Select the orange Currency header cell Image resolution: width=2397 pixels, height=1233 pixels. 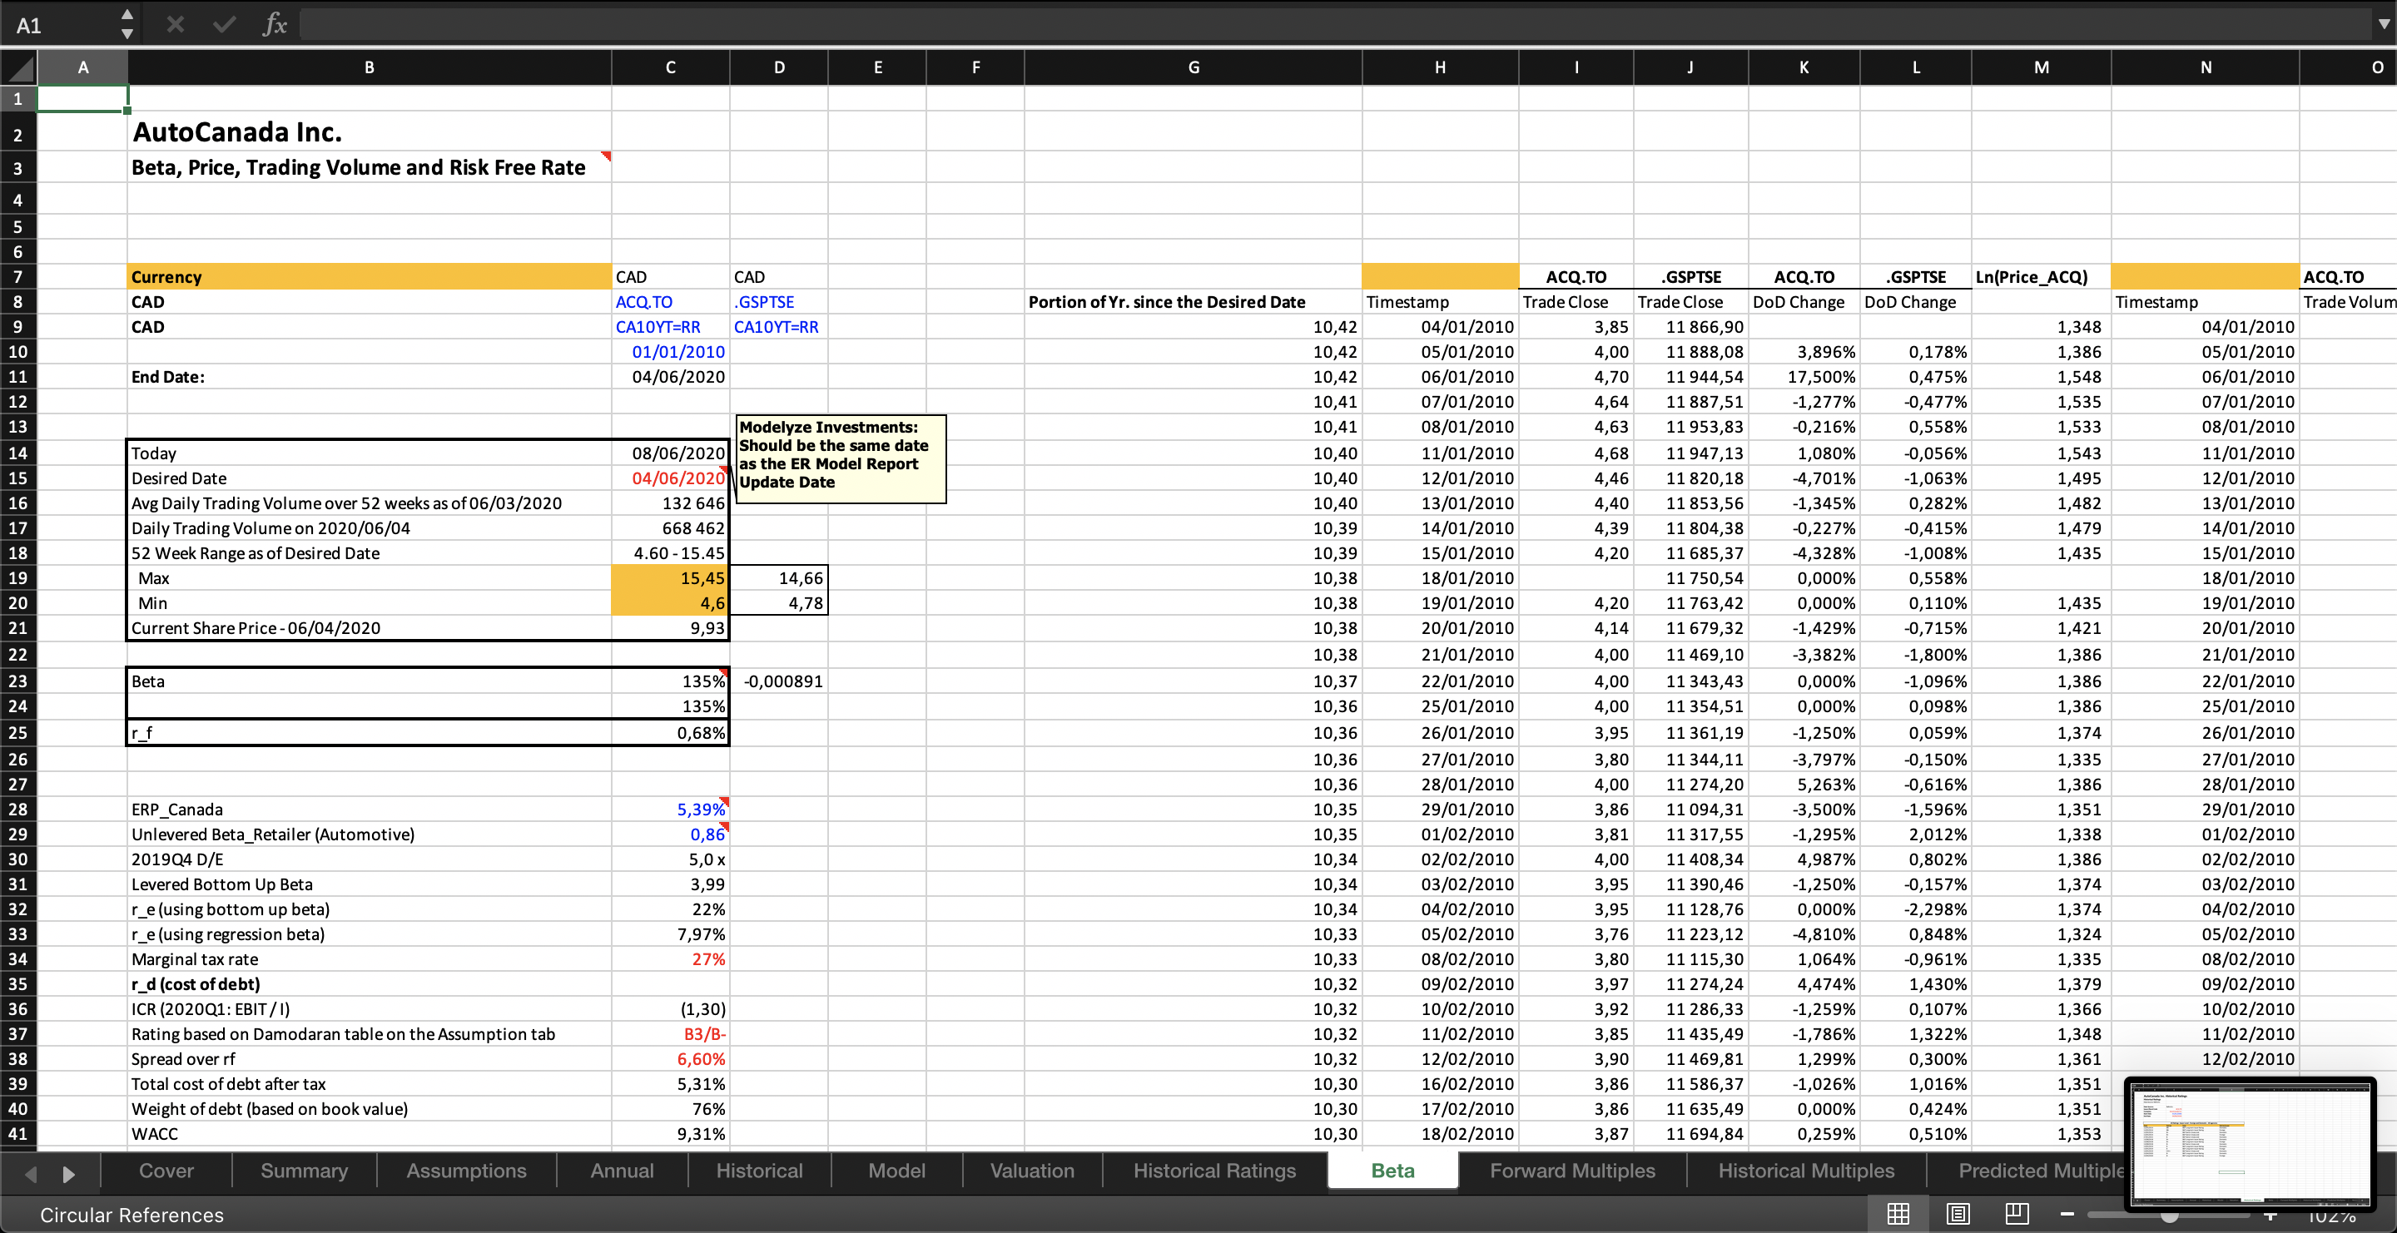370,276
